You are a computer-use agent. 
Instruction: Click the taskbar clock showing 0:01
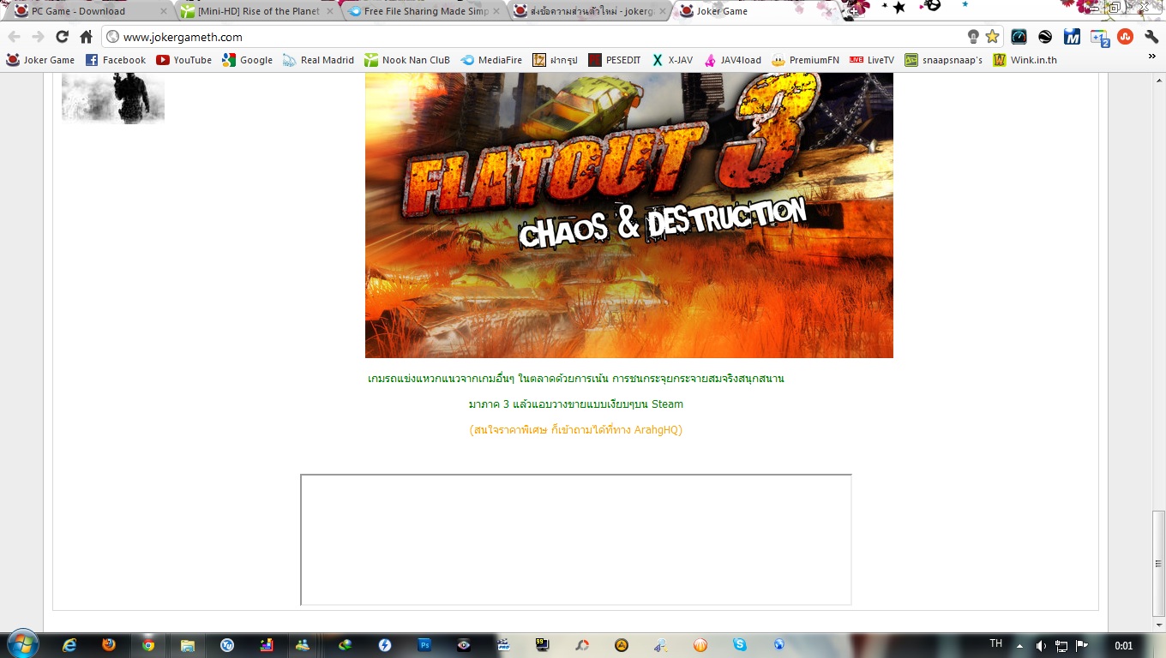pyautogui.click(x=1124, y=646)
